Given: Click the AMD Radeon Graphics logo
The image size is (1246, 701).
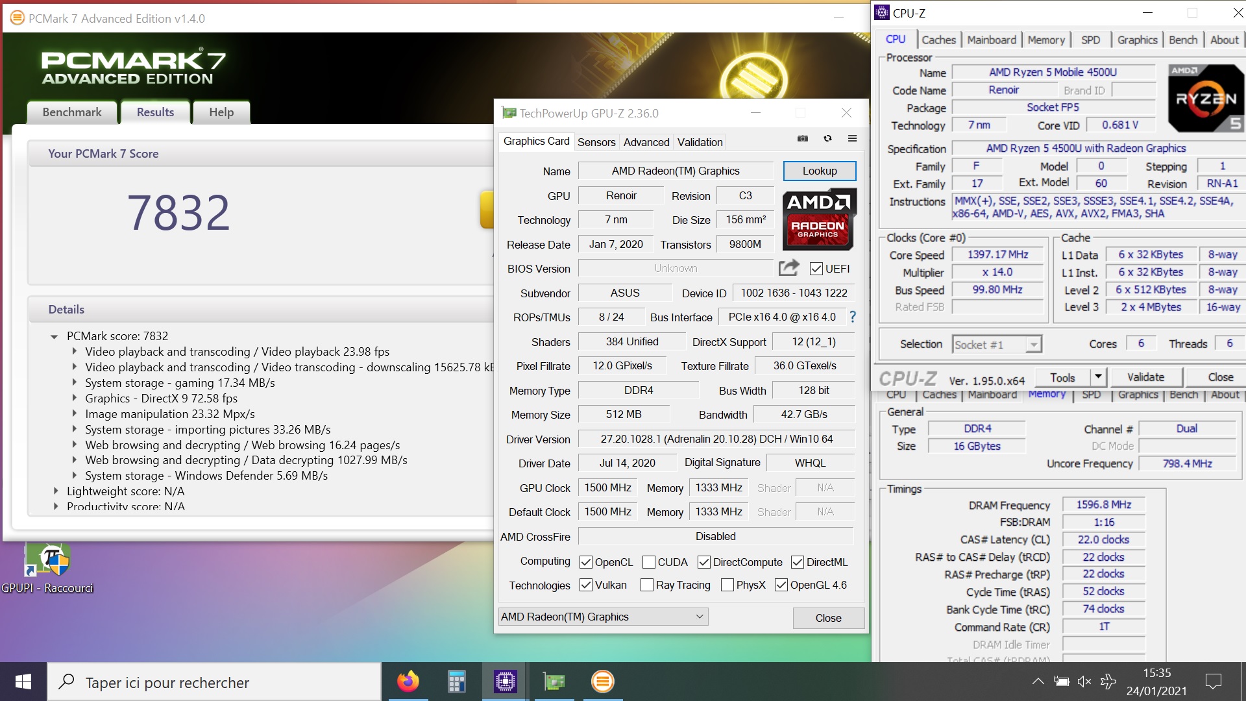Looking at the screenshot, I should coord(819,219).
